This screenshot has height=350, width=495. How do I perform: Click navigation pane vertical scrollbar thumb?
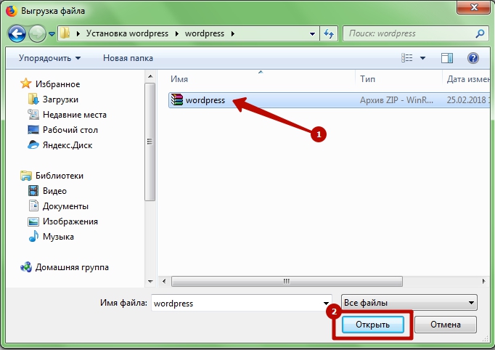click(x=150, y=142)
